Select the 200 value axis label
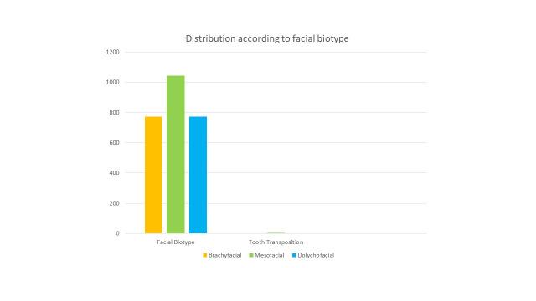 point(115,203)
